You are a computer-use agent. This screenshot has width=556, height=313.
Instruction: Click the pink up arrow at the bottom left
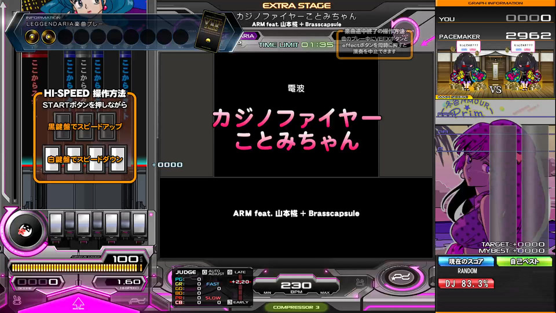tap(78, 303)
